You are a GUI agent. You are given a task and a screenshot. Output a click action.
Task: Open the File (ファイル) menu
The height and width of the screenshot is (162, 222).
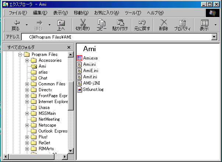(18, 13)
